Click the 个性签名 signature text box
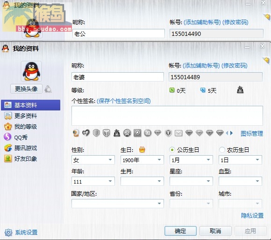 pos(167,116)
